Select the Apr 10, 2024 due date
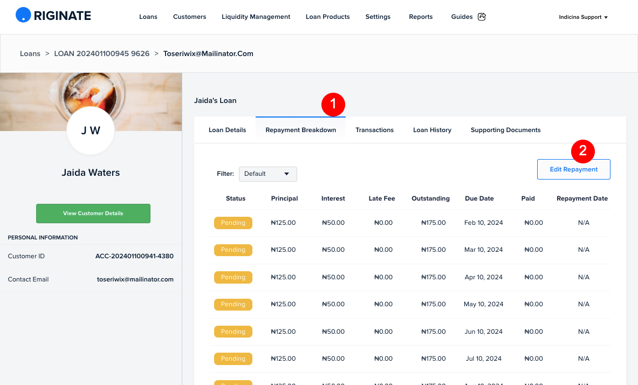 [x=483, y=277]
